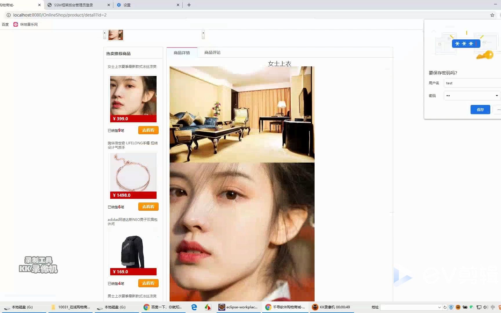The height and width of the screenshot is (313, 501).
Task: Click 保存 to save the password
Action: (x=480, y=110)
